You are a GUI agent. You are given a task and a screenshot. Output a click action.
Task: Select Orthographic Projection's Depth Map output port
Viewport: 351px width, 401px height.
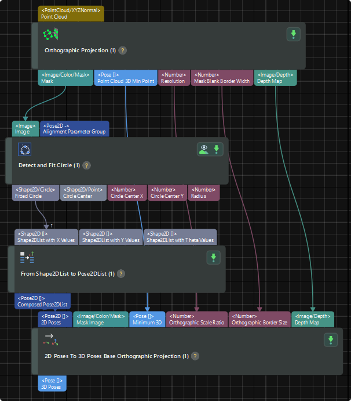coord(276,78)
